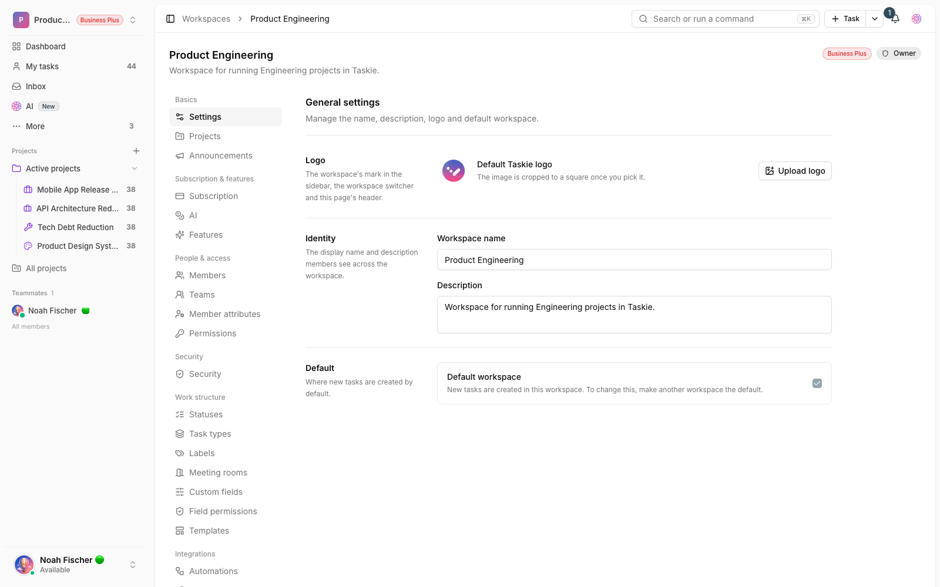Open Meeting rooms settings page
Viewport: 940px width, 587px height.
click(226, 473)
